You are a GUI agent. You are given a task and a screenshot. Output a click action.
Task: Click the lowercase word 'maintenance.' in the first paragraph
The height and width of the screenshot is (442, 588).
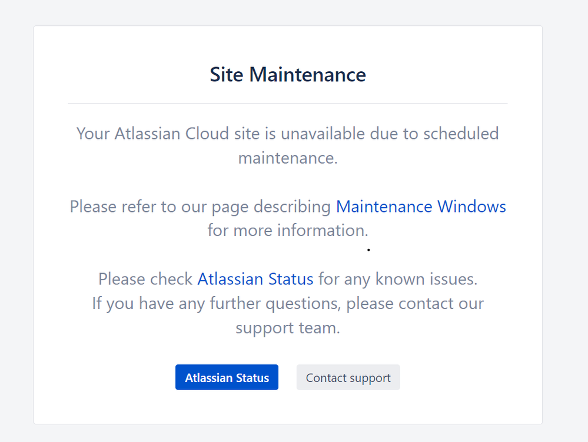tap(288, 158)
